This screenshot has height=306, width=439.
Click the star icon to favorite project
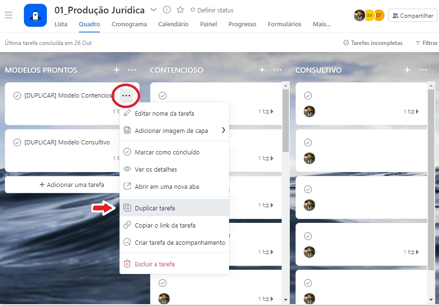click(x=180, y=10)
